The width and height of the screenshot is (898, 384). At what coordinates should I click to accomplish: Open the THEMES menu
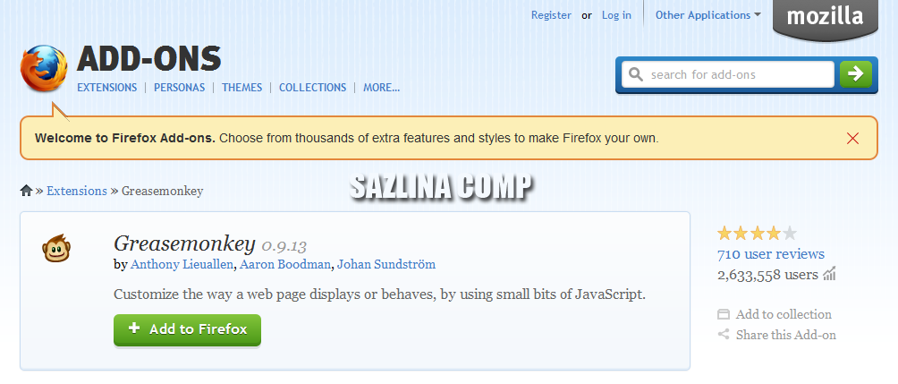tap(241, 88)
